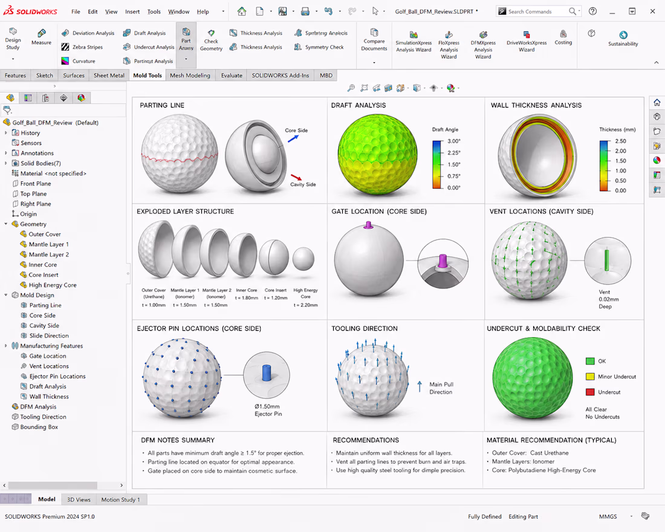665x532 pixels.
Task: Switch to the Evaluate ribbon tab
Action: pos(232,75)
